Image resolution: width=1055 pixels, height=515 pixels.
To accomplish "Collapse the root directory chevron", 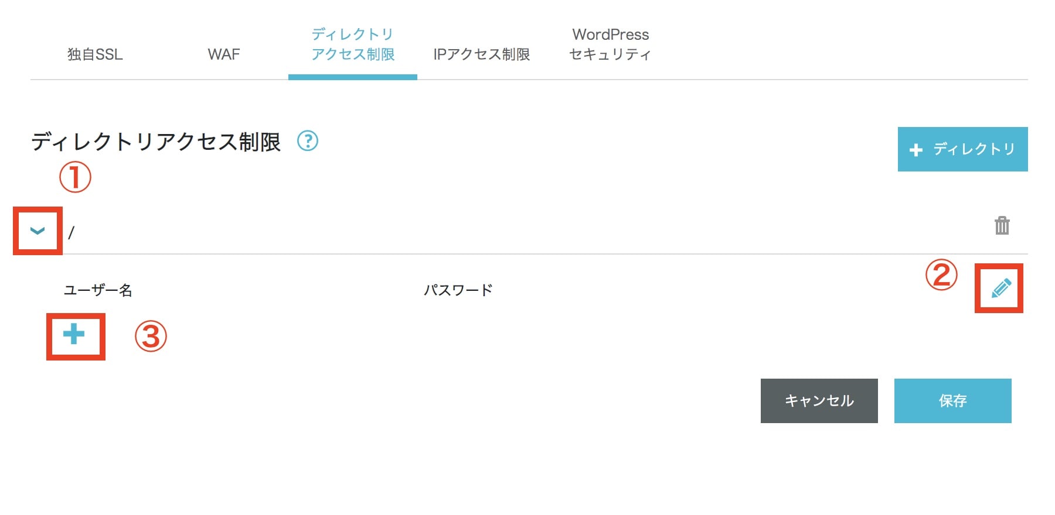I will pyautogui.click(x=38, y=231).
